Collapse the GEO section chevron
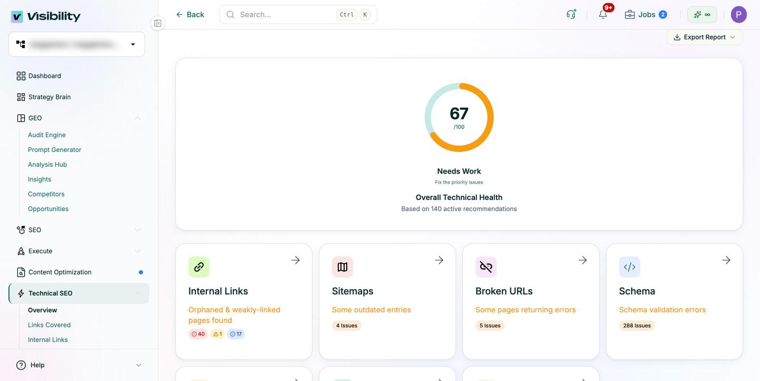Image resolution: width=760 pixels, height=381 pixels. (138, 118)
